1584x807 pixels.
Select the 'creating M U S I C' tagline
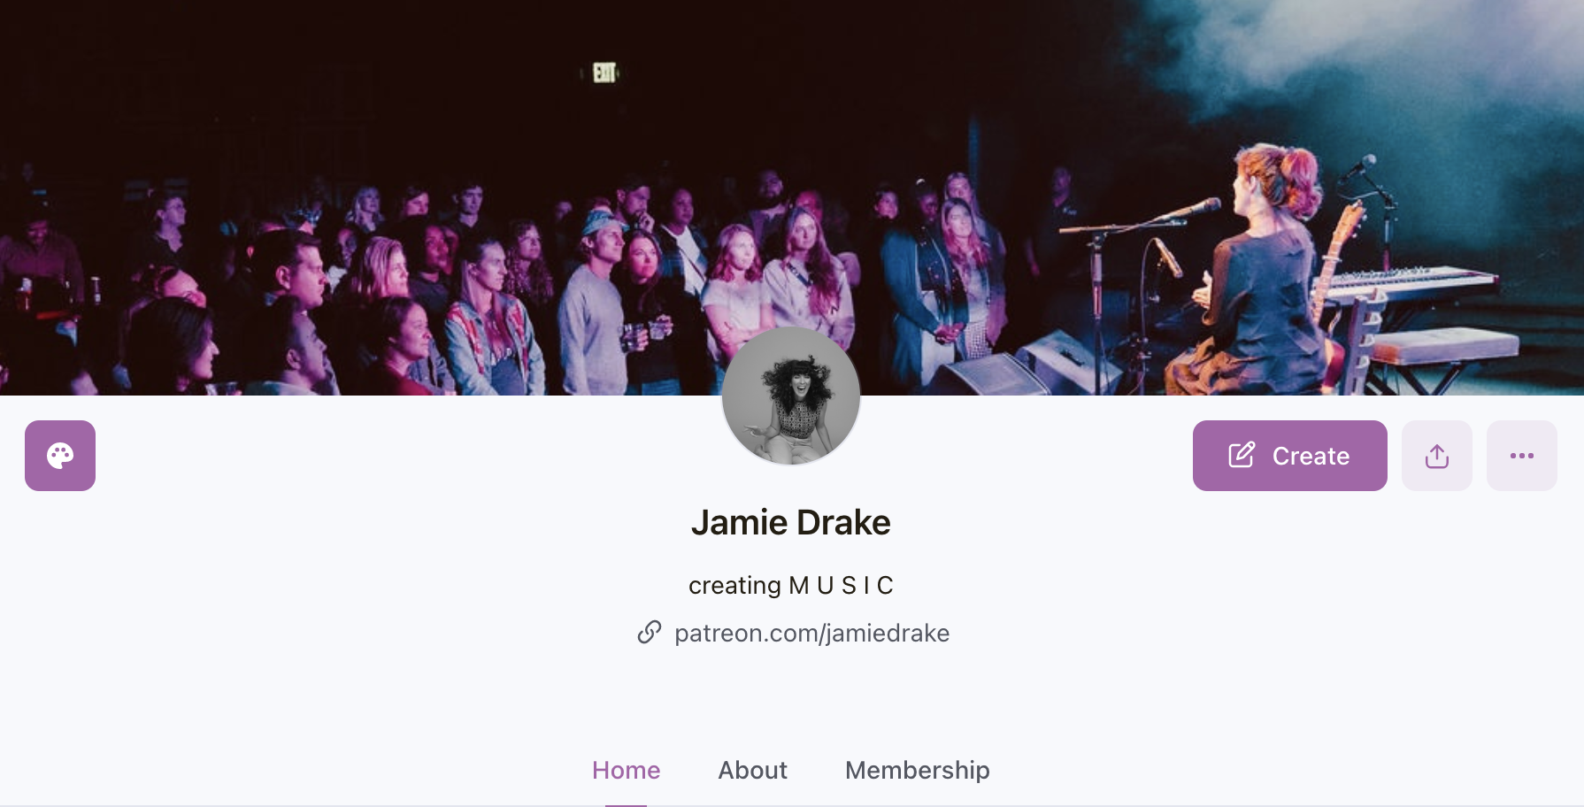click(791, 585)
